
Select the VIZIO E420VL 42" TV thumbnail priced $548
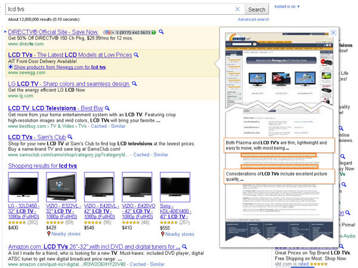(98, 187)
